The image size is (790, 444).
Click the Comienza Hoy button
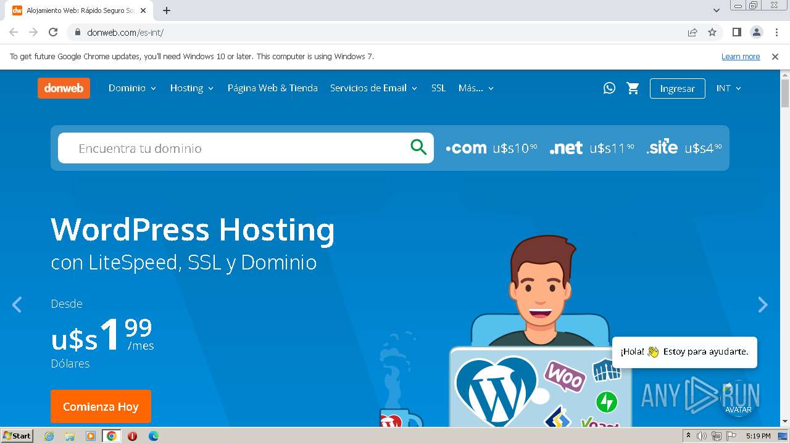101,406
